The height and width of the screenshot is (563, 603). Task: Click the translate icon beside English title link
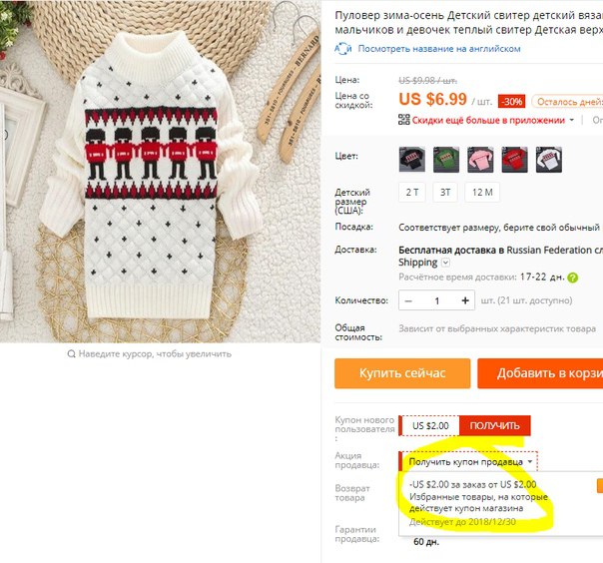[343, 49]
